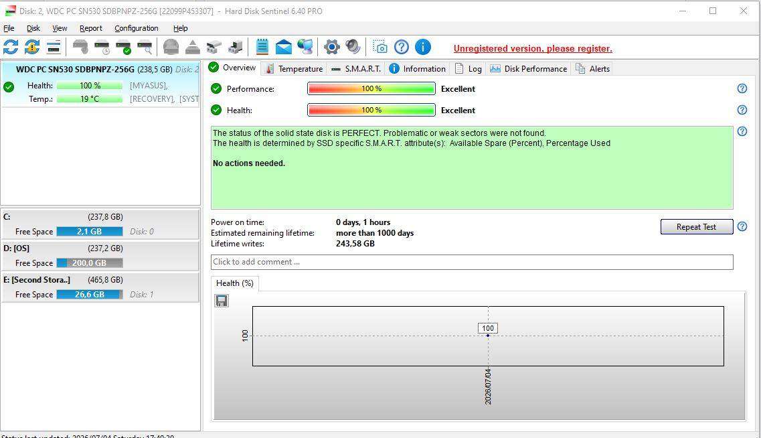Click the speaker sound toolbar icon
This screenshot has width=761, height=438.
(x=353, y=47)
